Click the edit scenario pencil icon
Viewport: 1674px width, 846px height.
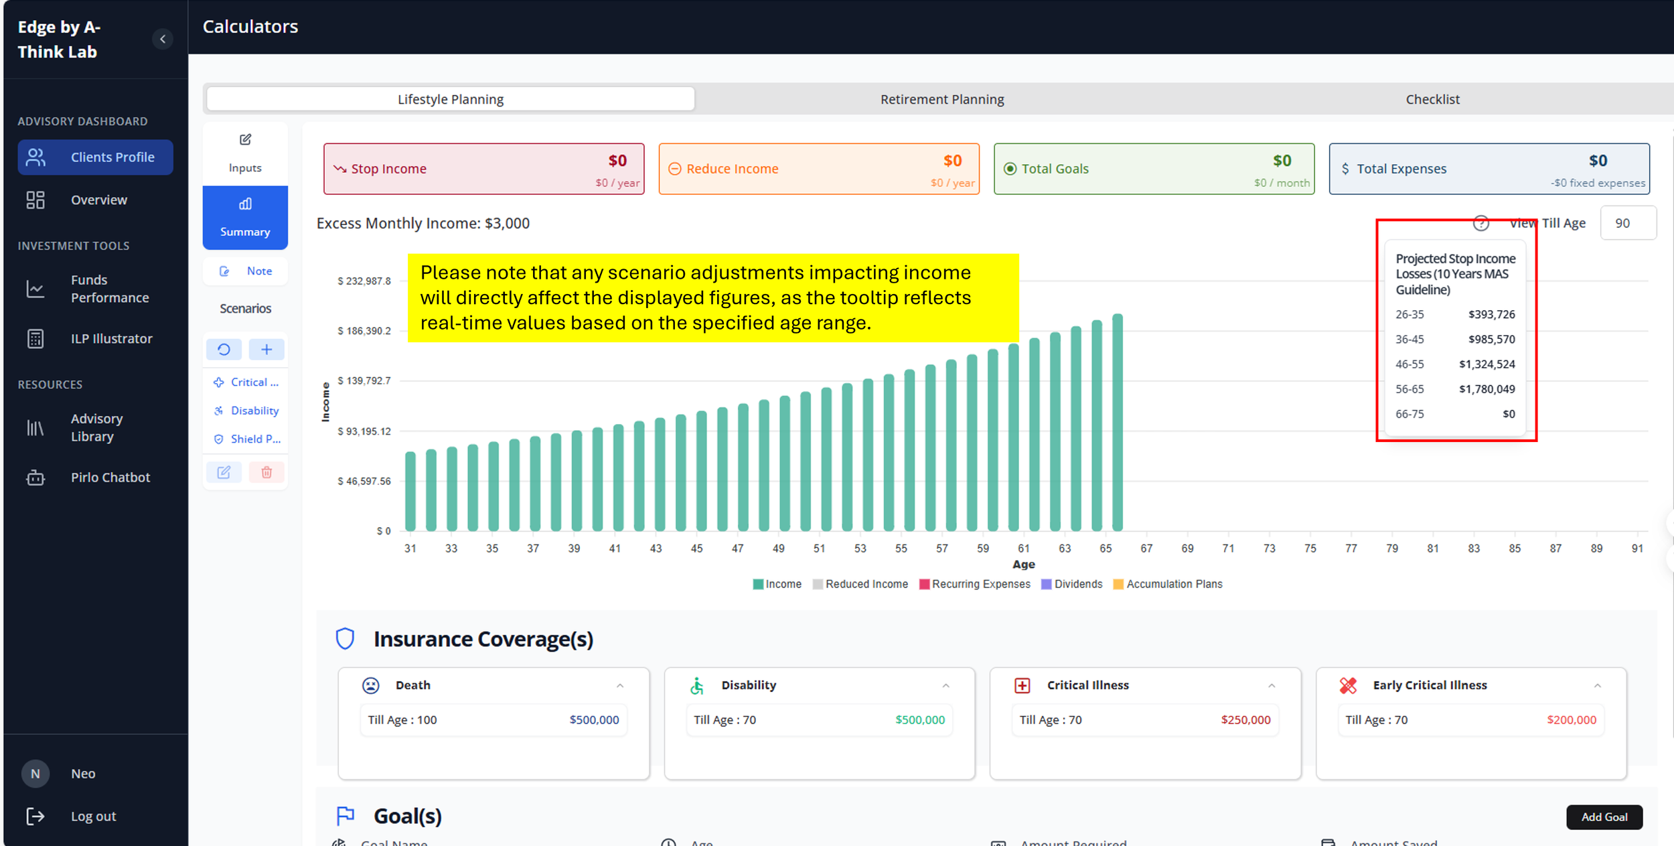224,472
